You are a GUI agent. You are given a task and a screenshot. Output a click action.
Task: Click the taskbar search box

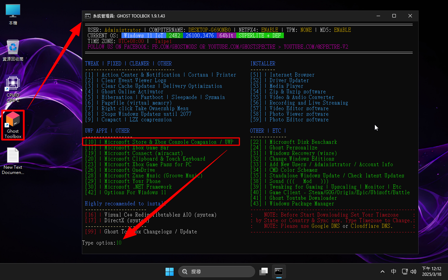point(217,272)
